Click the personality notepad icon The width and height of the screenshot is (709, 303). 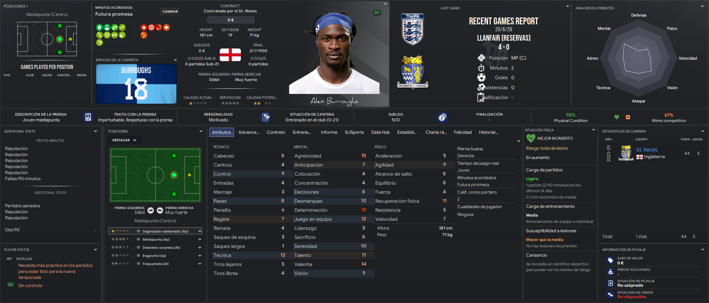pos(265,117)
